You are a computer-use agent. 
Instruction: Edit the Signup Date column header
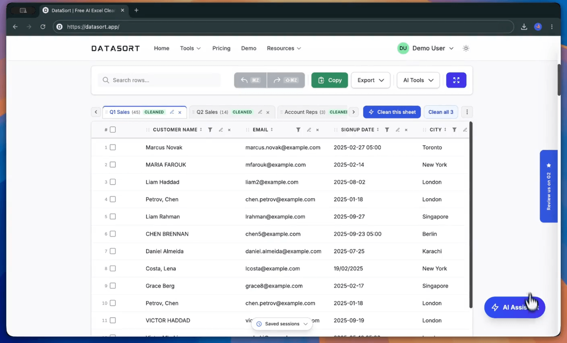pos(398,130)
